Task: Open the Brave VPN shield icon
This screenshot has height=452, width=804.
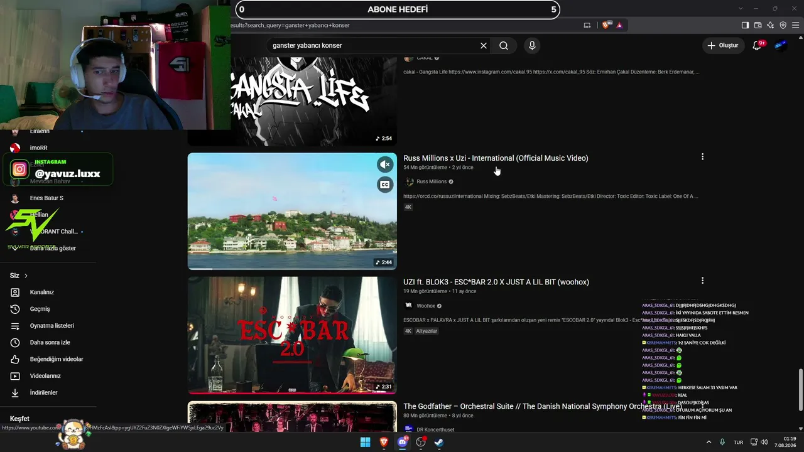Action: (x=783, y=25)
